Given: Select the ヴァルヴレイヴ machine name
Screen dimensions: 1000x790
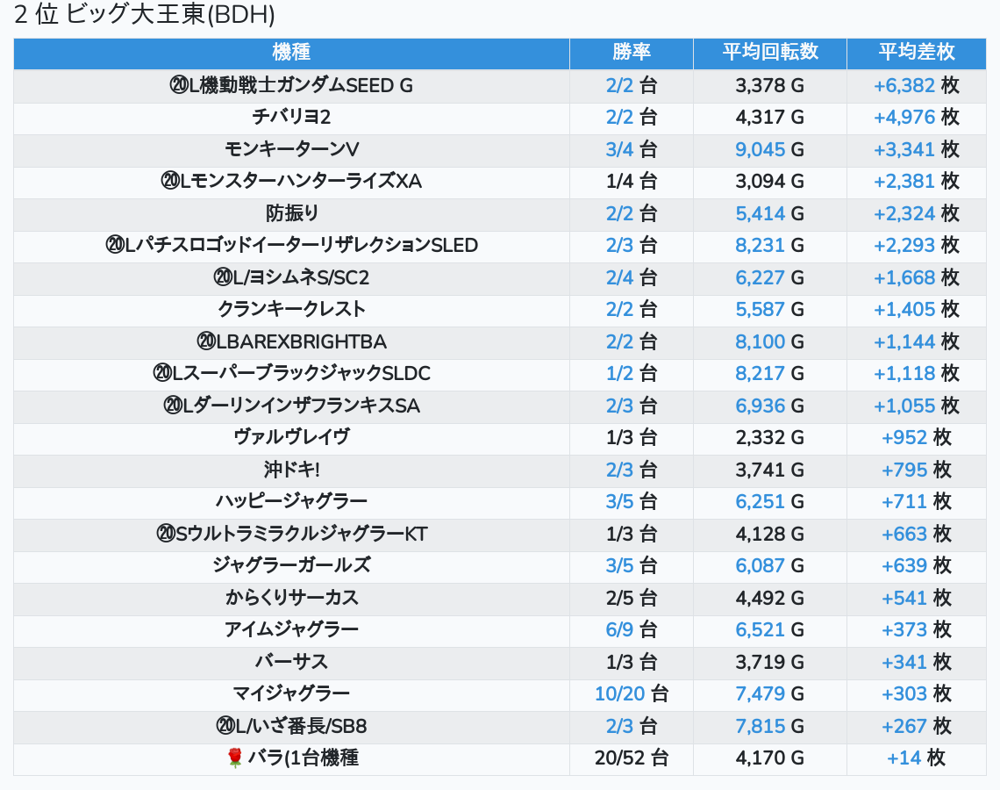Looking at the screenshot, I should click(291, 438).
